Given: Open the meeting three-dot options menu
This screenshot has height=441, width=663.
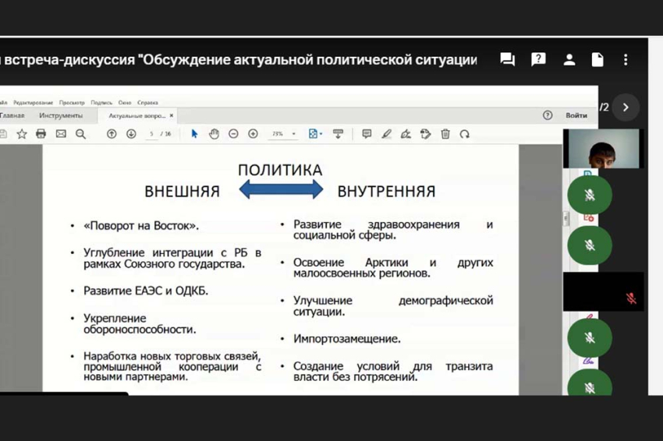Looking at the screenshot, I should (x=626, y=60).
